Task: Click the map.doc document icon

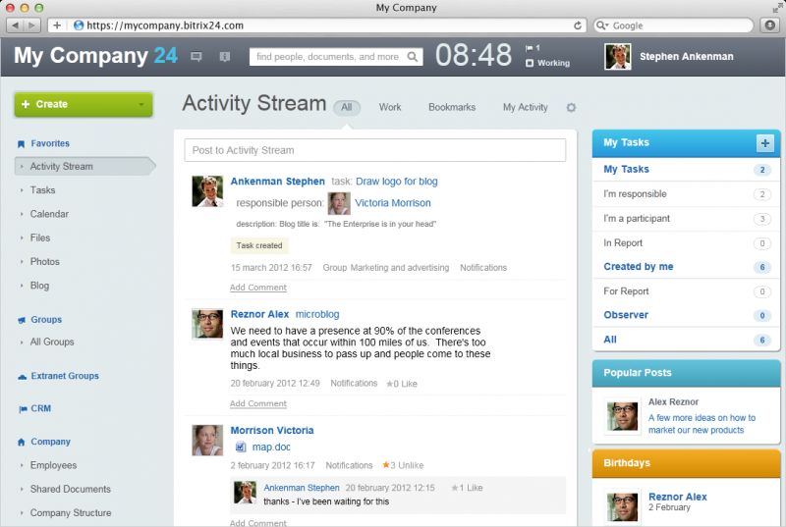Action: [x=241, y=447]
